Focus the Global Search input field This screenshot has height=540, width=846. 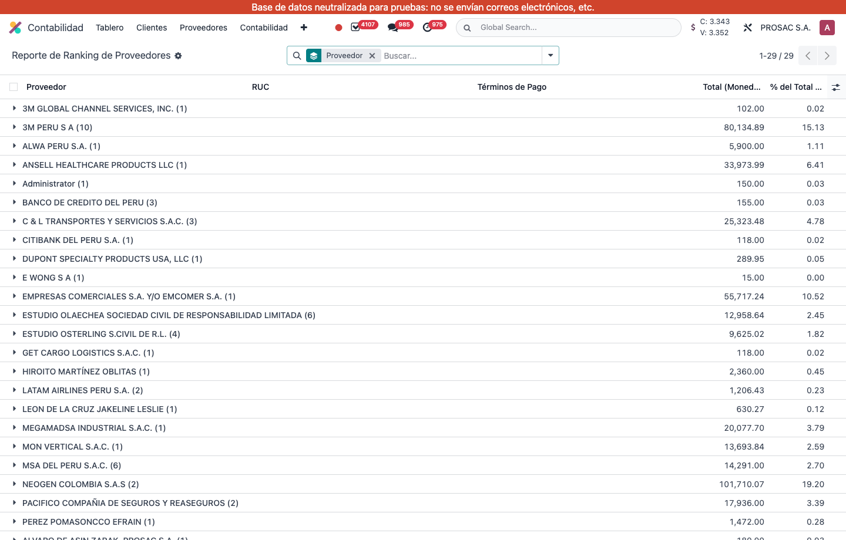[576, 28]
